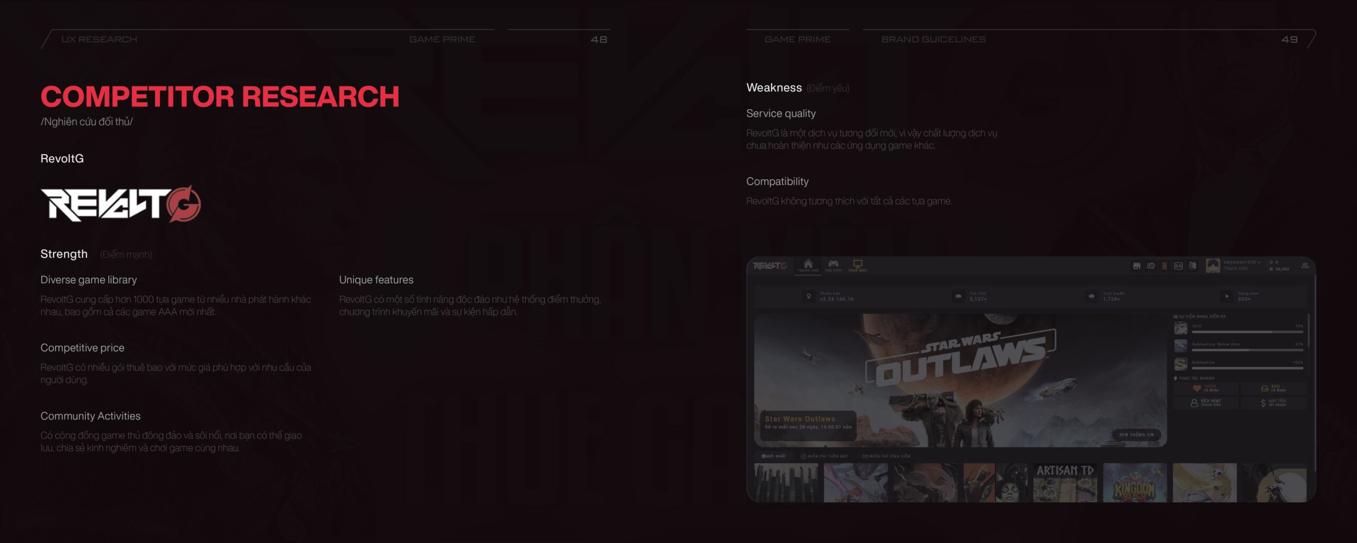Viewport: 1357px width, 543px height.
Task: Select the Thuê Máy monitor icon
Action: click(x=858, y=264)
